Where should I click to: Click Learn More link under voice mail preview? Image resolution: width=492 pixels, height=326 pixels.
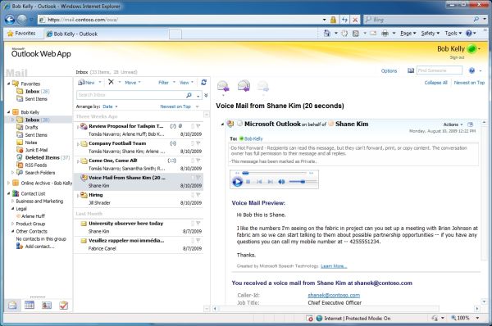(334, 266)
